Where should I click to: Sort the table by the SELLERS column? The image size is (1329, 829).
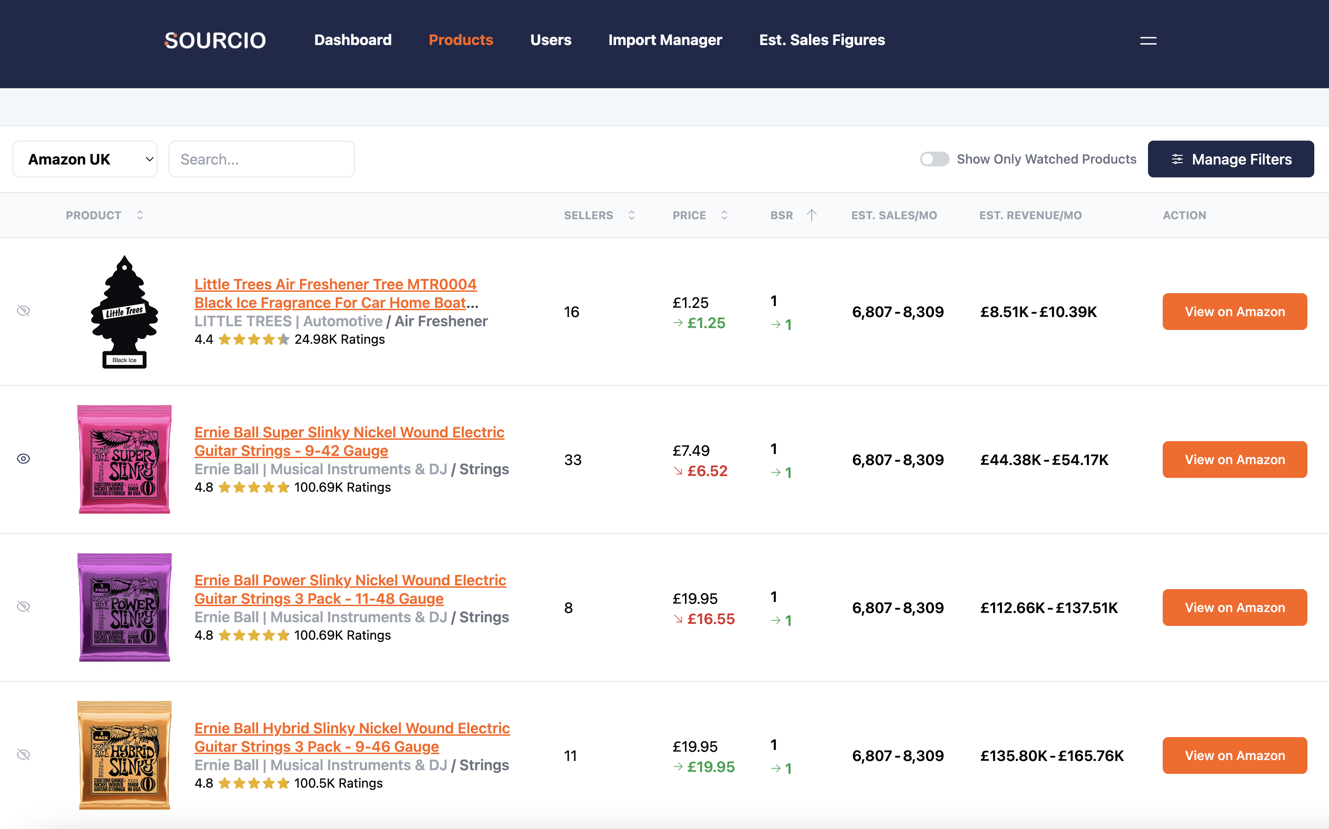[631, 215]
